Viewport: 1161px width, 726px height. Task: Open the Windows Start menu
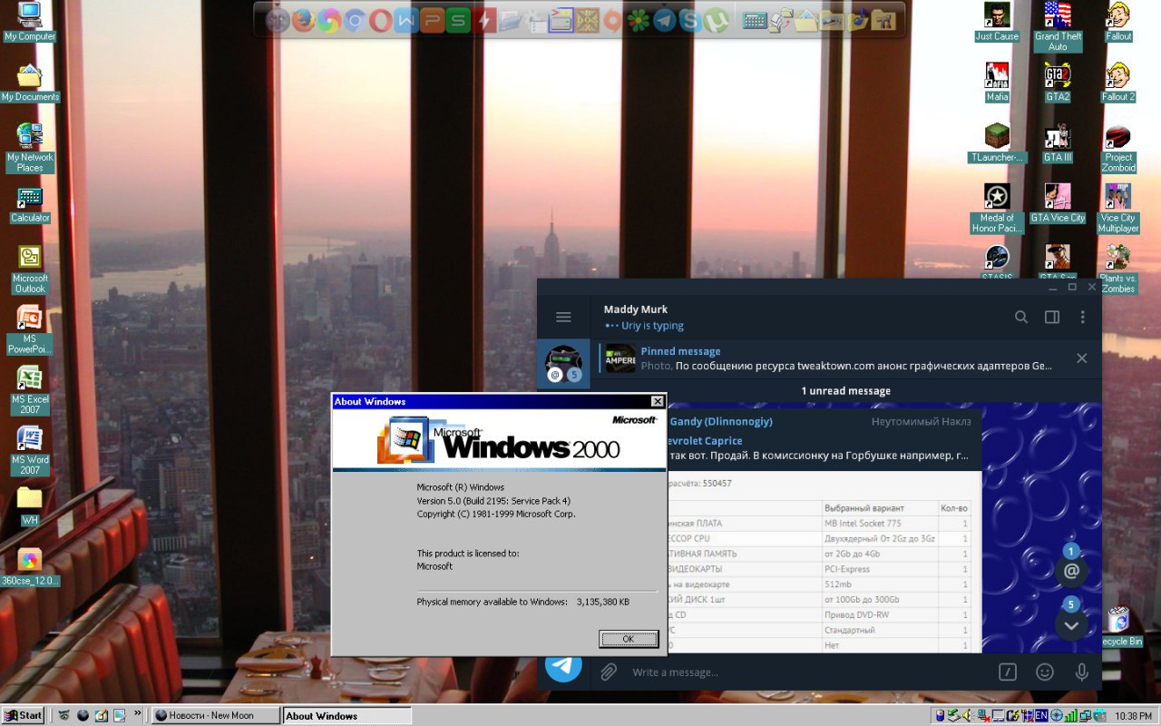click(x=24, y=715)
